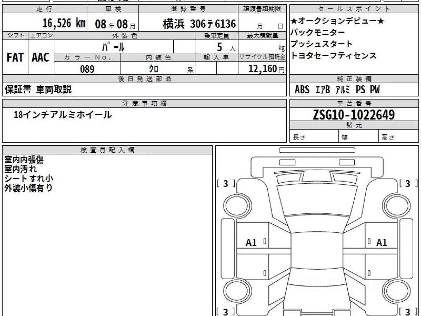The image size is (421, 316).
Task: Click the 18インチアルミホイール note
Action: (x=62, y=115)
